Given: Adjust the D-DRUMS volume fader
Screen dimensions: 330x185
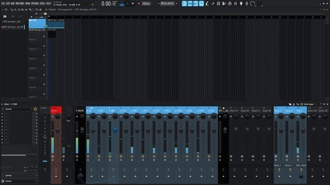Looking at the screenshot, I should pos(82,130).
